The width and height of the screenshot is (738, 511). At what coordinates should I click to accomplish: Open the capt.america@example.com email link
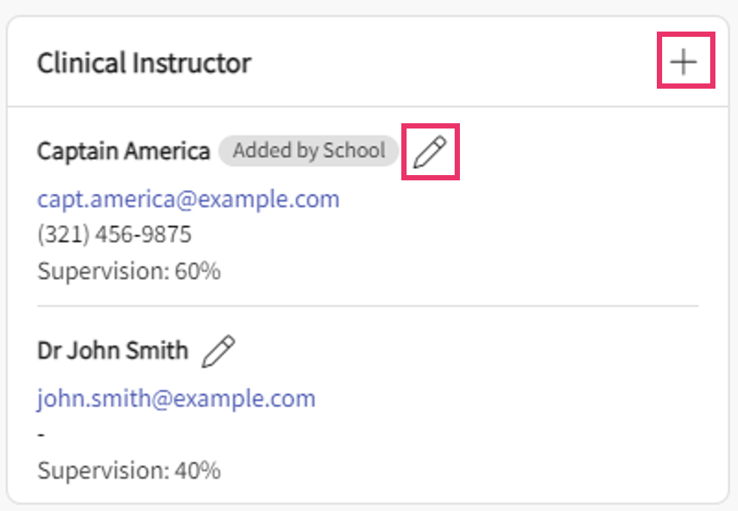pyautogui.click(x=189, y=199)
